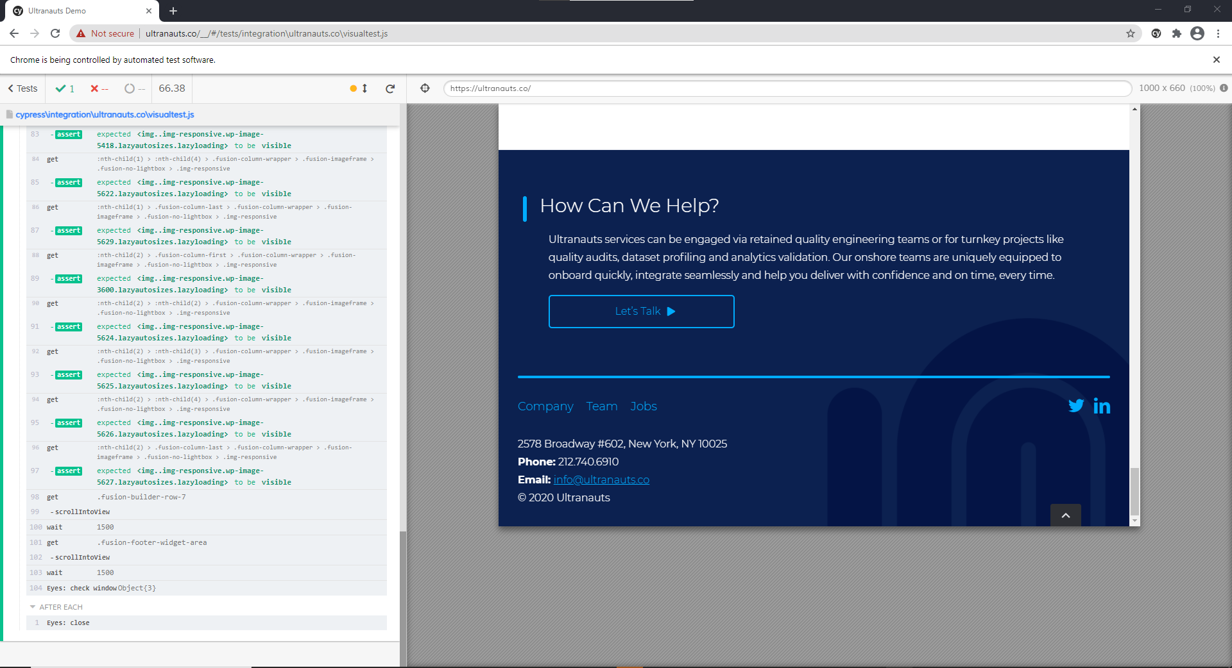Select scrollIntoView command row 99
The height and width of the screenshot is (668, 1232).
tap(207, 512)
